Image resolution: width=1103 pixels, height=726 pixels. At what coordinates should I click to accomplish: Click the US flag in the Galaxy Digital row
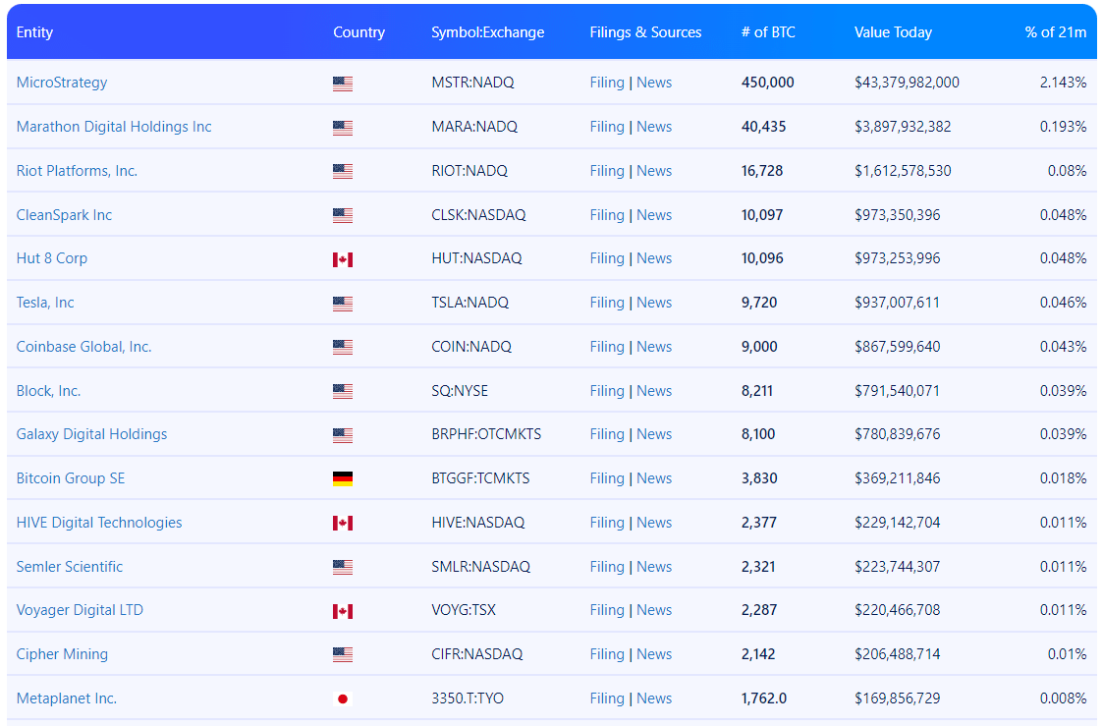point(343,435)
